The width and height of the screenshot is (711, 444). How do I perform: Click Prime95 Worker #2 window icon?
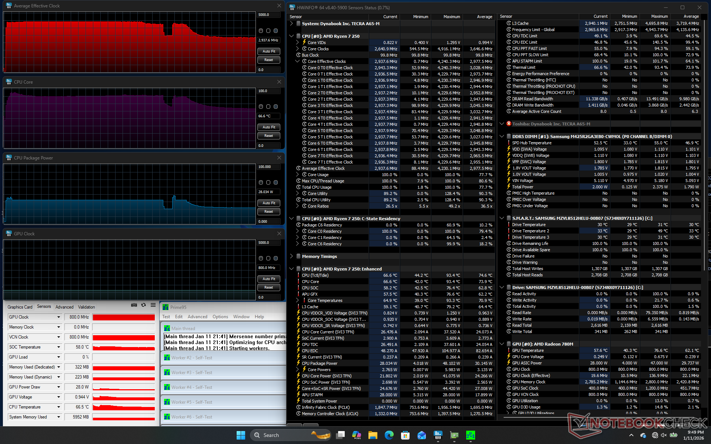[x=167, y=358]
